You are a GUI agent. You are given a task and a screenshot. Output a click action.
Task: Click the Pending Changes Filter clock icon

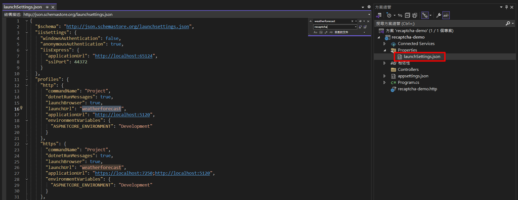(x=389, y=15)
